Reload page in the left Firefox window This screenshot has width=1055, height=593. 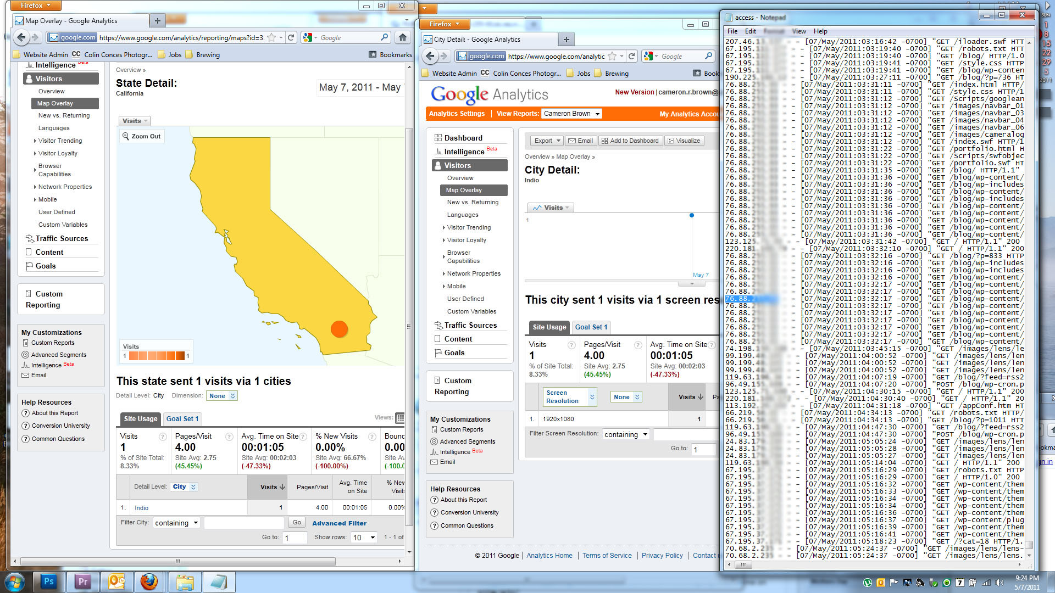291,37
